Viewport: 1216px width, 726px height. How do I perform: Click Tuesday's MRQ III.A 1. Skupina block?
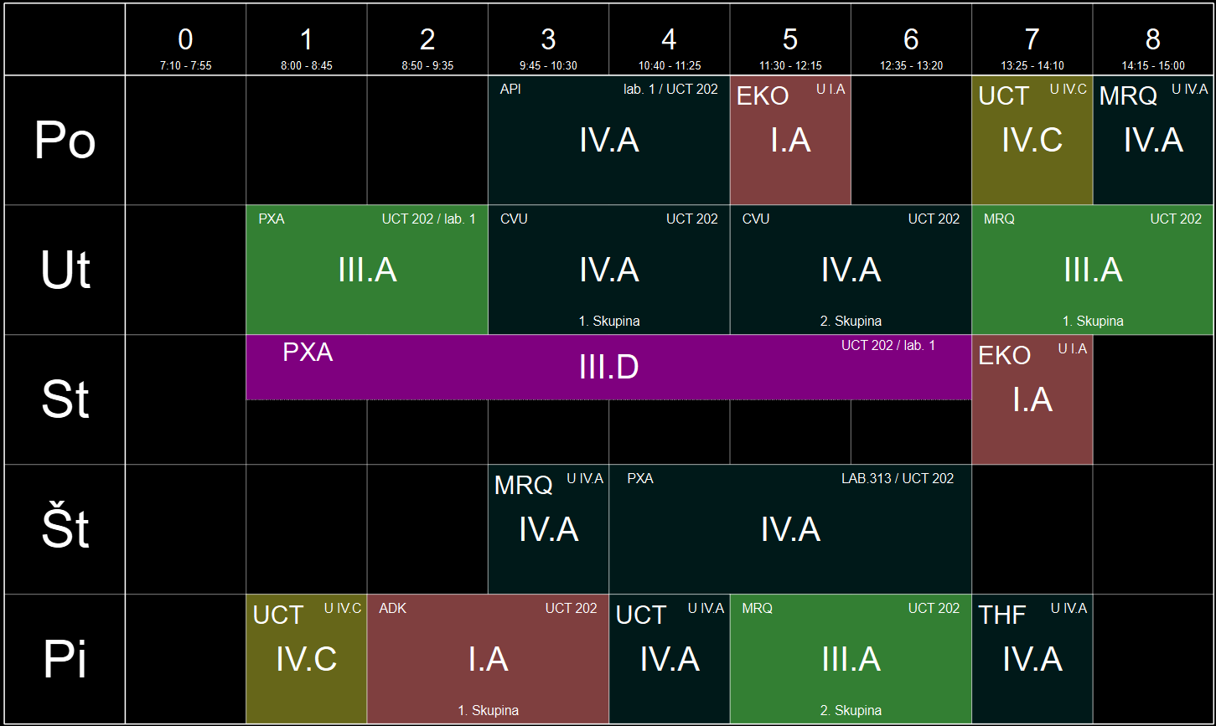click(x=1093, y=270)
